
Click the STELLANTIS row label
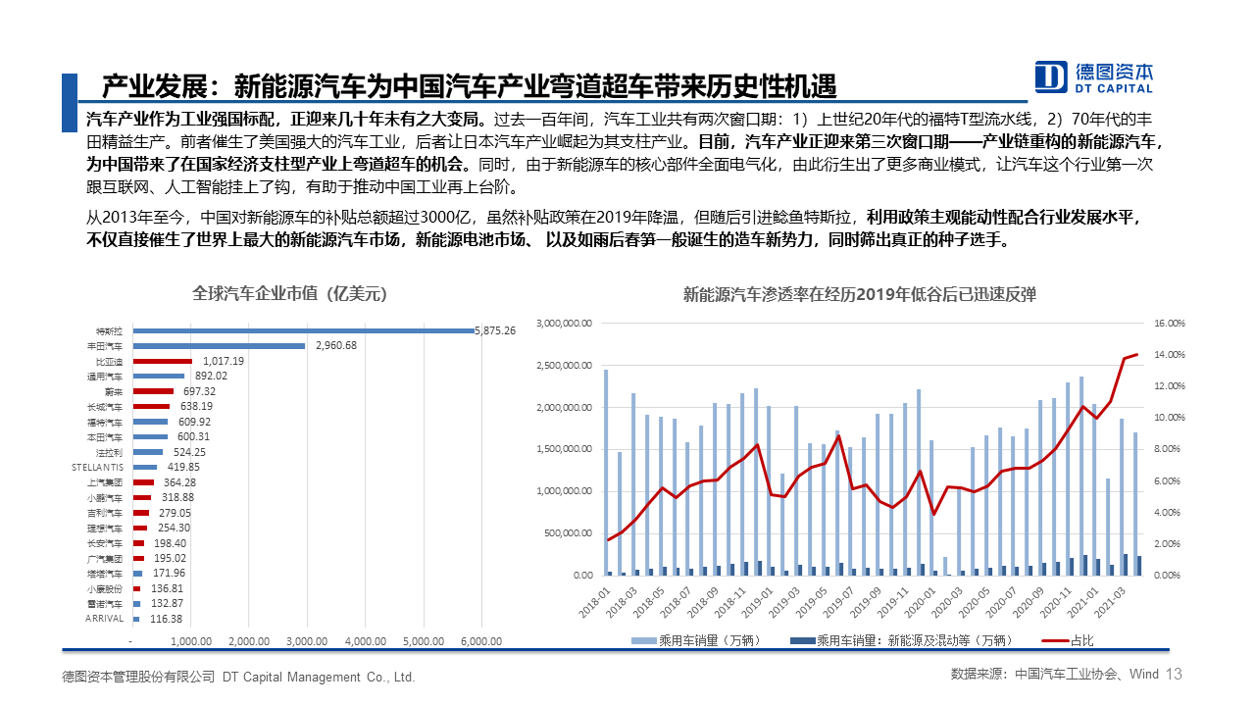click(x=97, y=468)
